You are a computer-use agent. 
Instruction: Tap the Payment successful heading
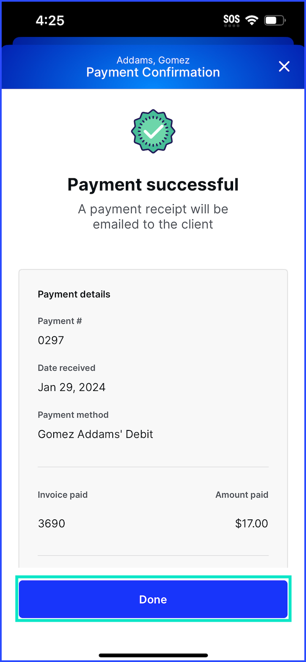pyautogui.click(x=153, y=185)
